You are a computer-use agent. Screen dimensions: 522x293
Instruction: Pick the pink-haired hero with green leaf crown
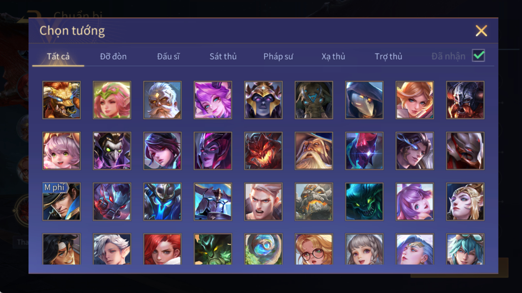point(112,100)
